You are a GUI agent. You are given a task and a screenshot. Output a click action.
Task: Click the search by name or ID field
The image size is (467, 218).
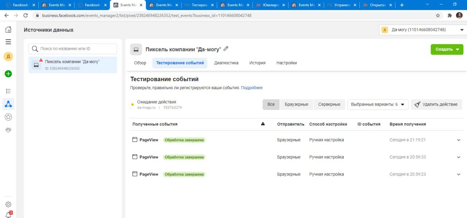73,49
